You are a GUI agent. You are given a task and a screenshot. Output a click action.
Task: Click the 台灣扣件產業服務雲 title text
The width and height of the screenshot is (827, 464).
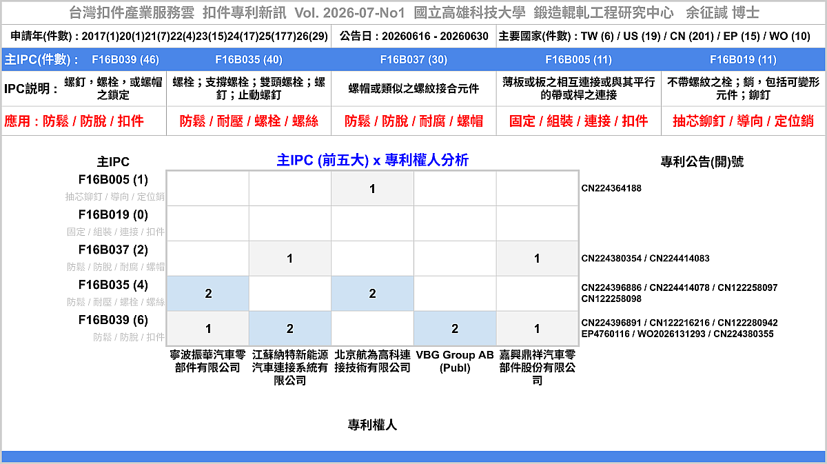pos(132,13)
